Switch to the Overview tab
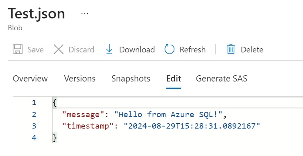This screenshot has height=156, width=303. tap(30, 79)
